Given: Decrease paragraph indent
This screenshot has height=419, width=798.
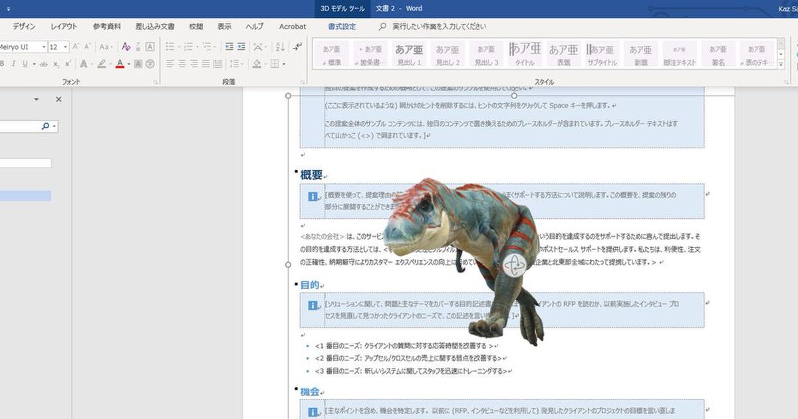Looking at the screenshot, I should [229, 47].
